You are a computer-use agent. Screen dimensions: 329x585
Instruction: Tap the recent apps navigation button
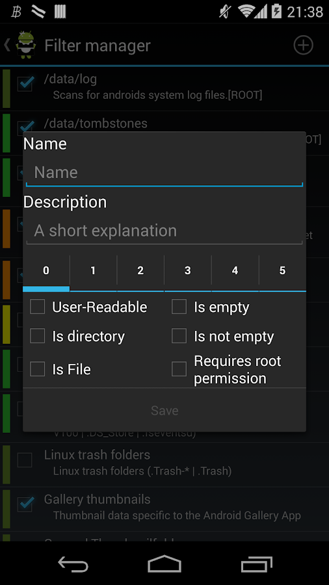tap(256, 564)
